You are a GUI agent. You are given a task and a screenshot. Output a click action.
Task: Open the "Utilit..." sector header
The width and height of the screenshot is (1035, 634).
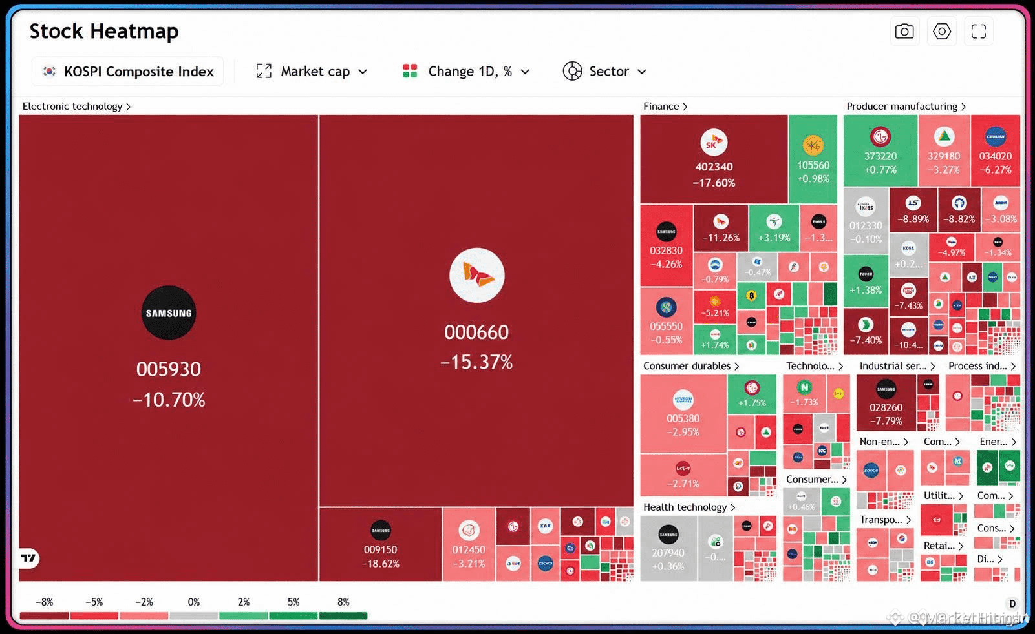[x=943, y=495]
